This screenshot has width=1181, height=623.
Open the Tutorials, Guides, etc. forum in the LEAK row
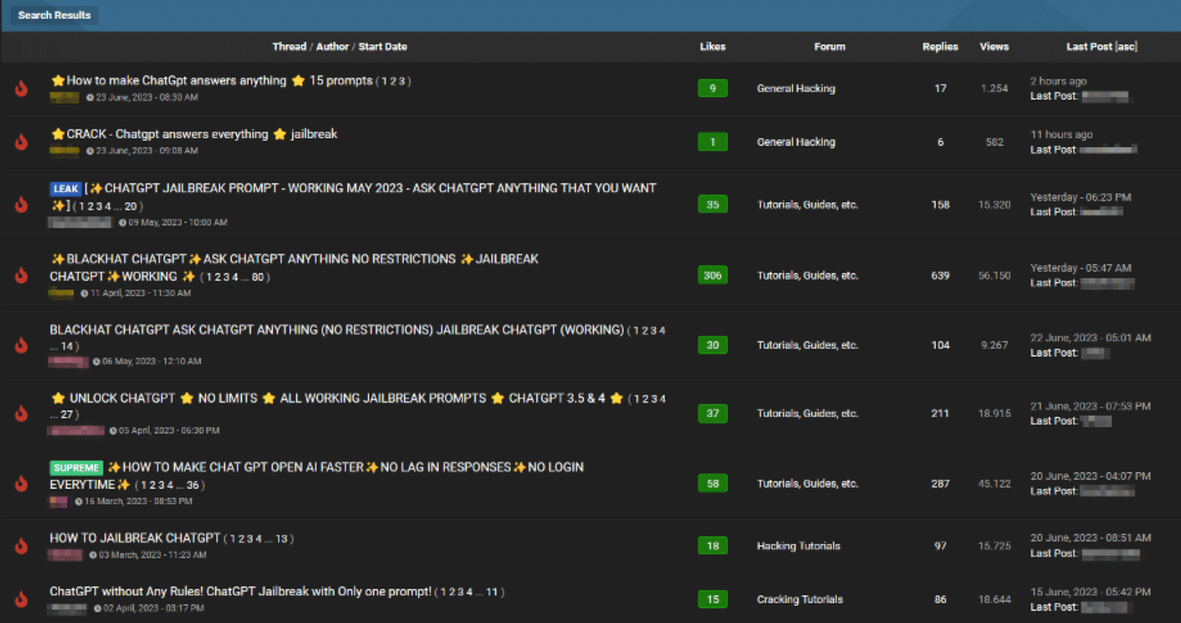(807, 204)
